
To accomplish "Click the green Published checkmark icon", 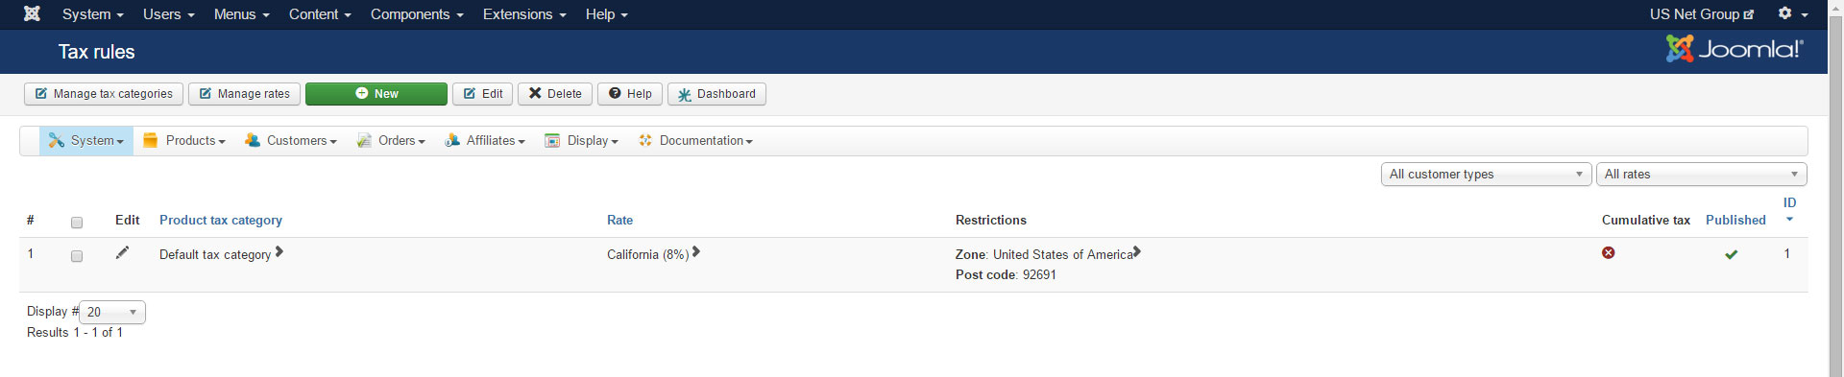I will pyautogui.click(x=1731, y=254).
